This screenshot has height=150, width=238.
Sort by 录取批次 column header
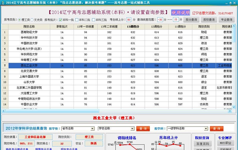pyautogui.click(x=62, y=27)
